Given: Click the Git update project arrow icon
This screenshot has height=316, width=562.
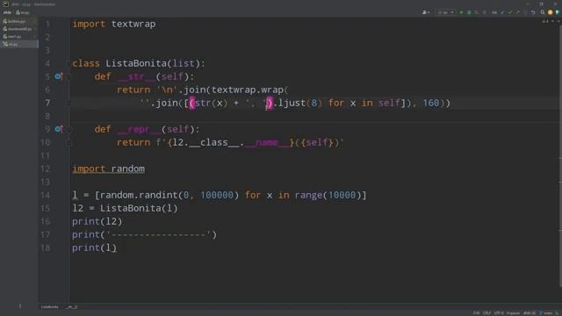Looking at the screenshot, I should 502,12.
